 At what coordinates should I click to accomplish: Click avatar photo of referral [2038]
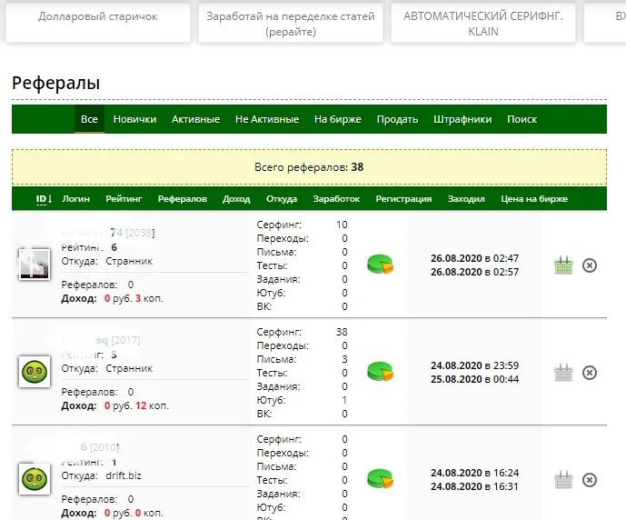pos(35,264)
